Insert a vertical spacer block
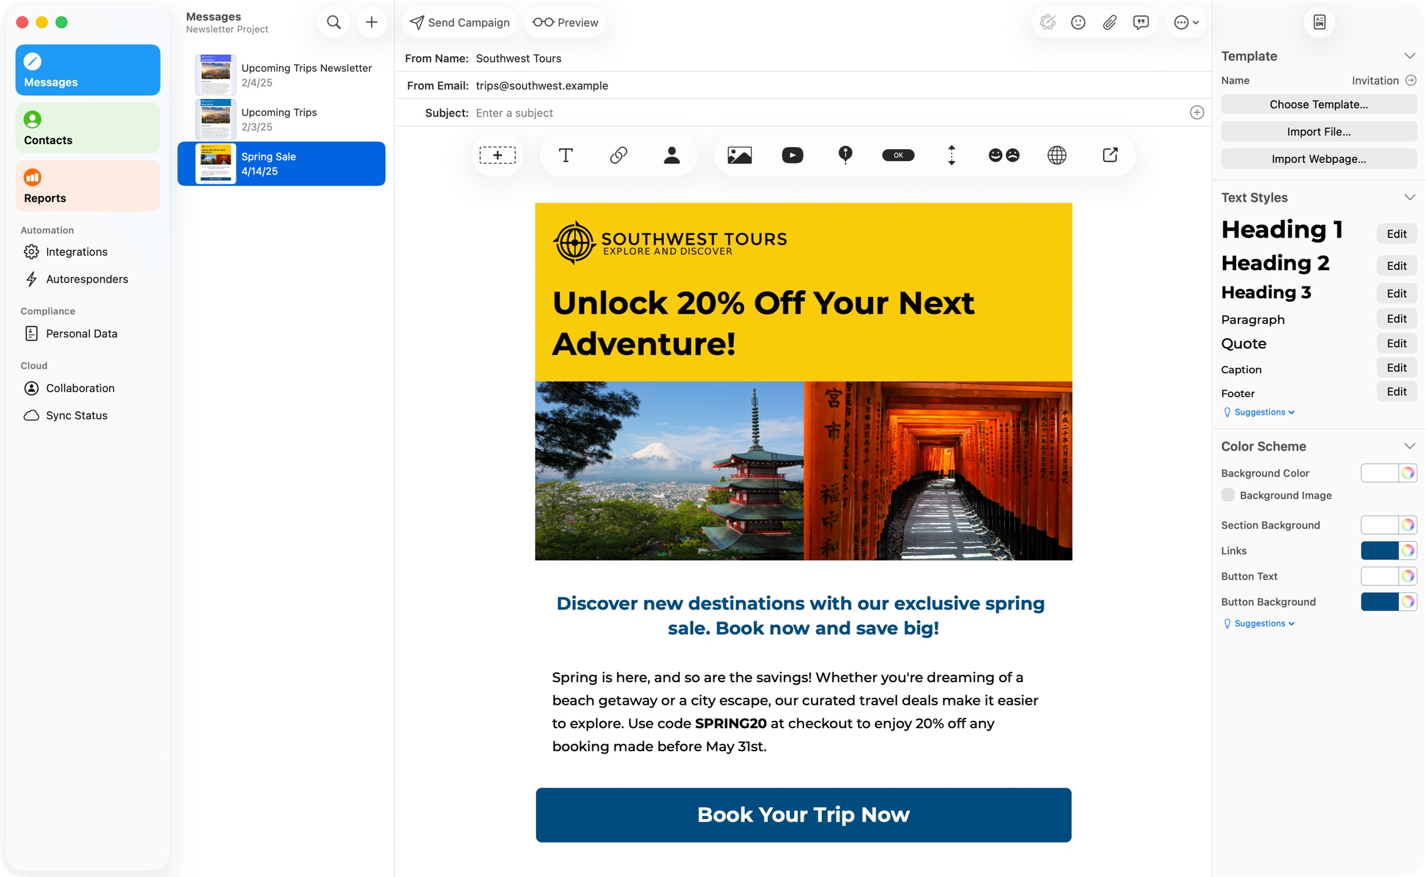1426x877 pixels. pos(952,155)
